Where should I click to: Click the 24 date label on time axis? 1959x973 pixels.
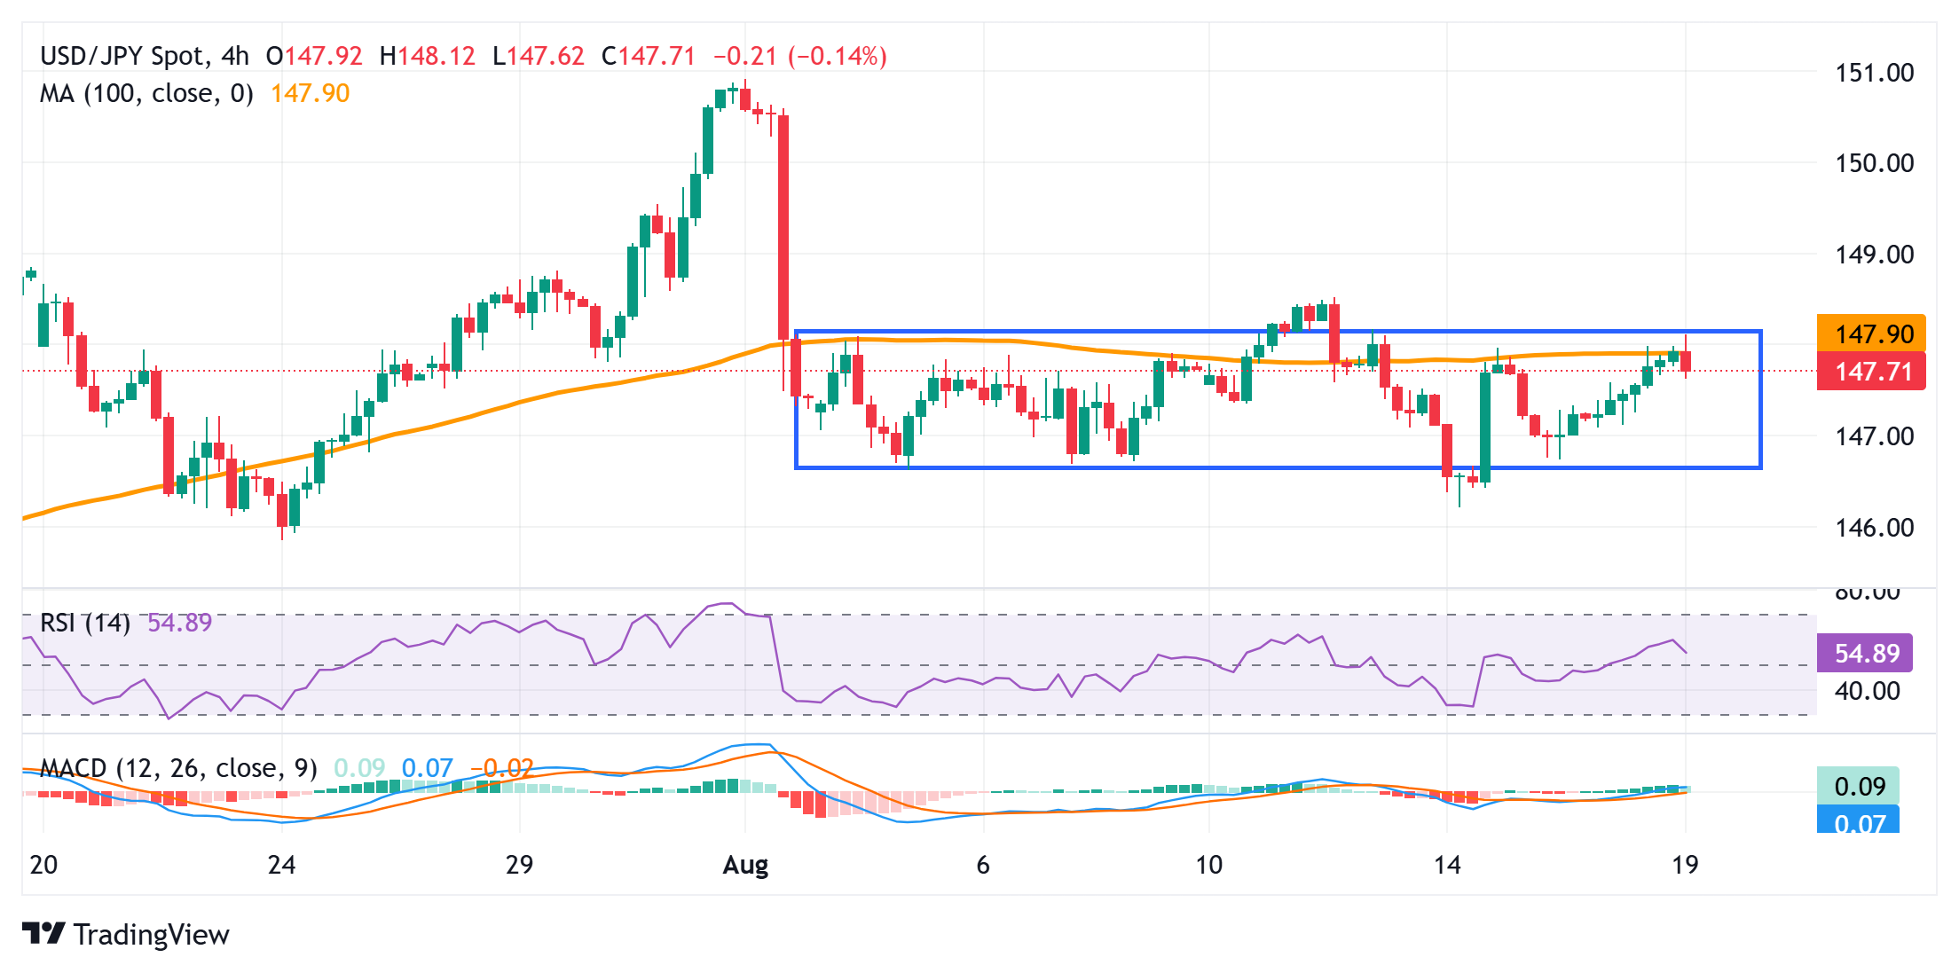click(281, 864)
